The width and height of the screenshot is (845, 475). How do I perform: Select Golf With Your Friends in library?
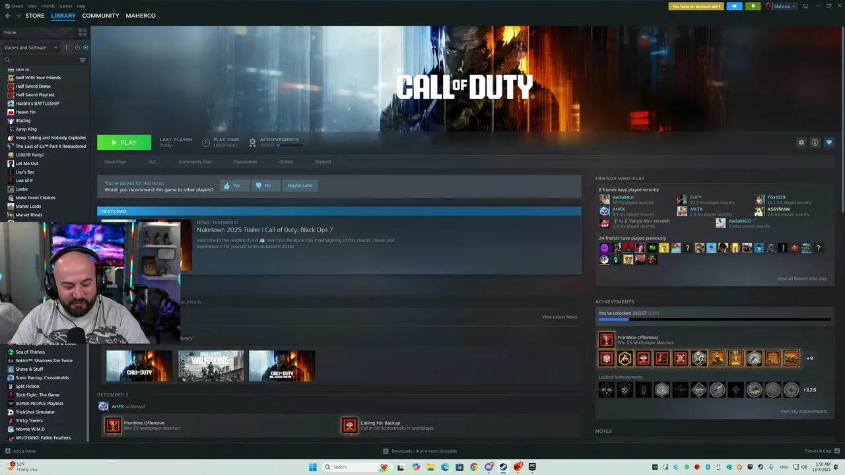coord(38,78)
